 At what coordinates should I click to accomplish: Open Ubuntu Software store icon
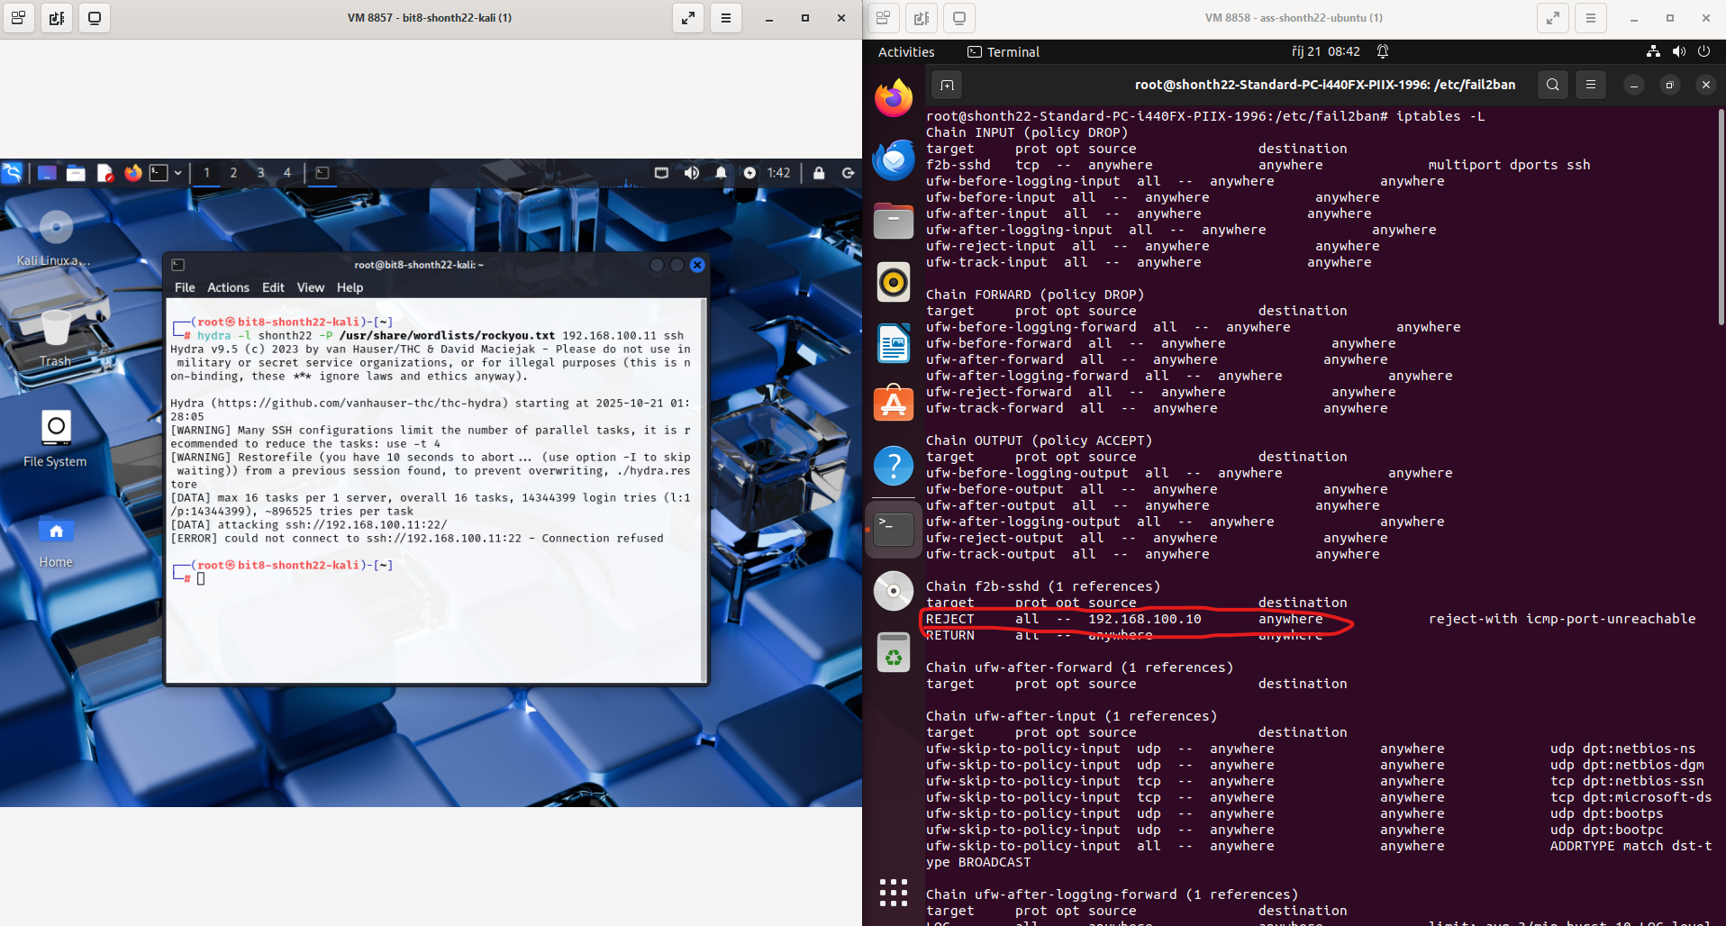click(x=893, y=404)
